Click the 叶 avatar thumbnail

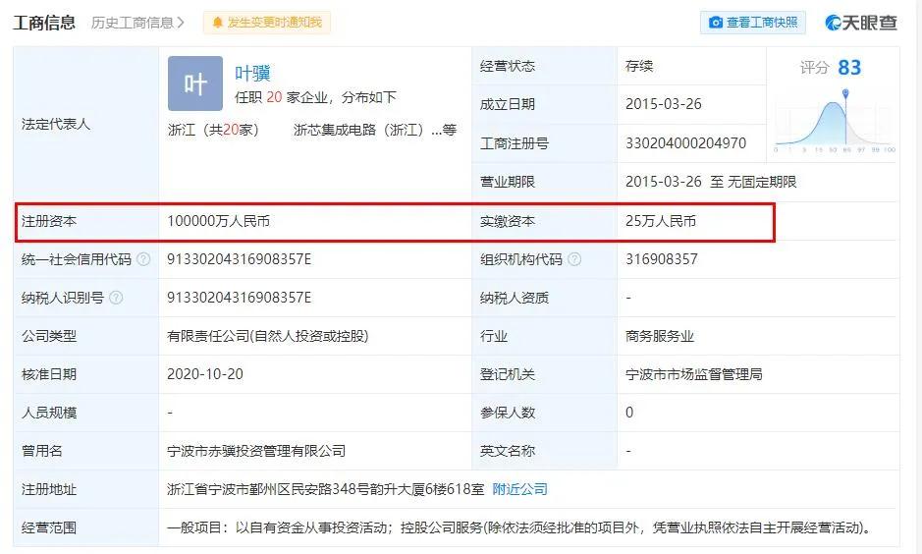pos(195,83)
